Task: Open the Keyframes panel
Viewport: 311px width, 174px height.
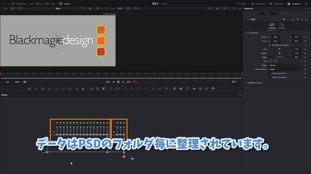Action: (x=258, y=4)
